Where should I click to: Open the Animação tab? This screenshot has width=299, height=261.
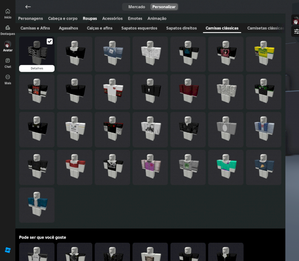(x=157, y=18)
